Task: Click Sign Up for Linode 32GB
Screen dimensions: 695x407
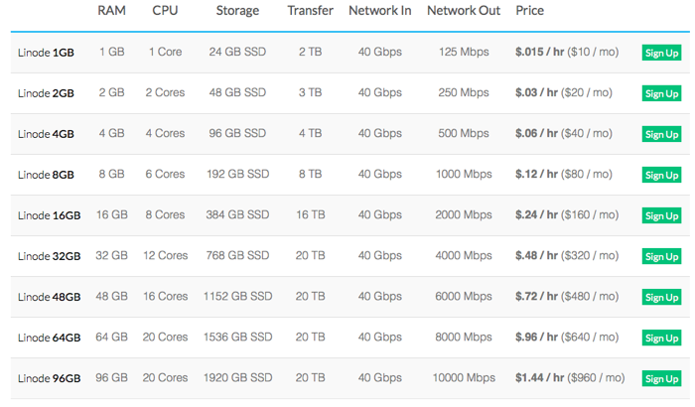Action: (x=661, y=257)
